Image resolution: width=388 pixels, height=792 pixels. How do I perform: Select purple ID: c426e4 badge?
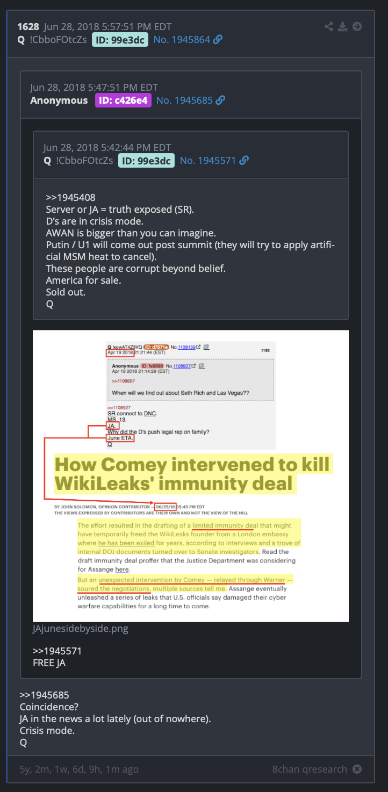pos(123,100)
